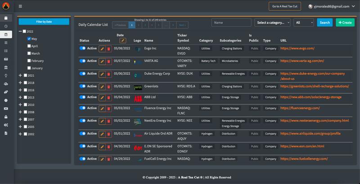
Task: Click the bank building icon in the sidebar
Action: [6, 67]
